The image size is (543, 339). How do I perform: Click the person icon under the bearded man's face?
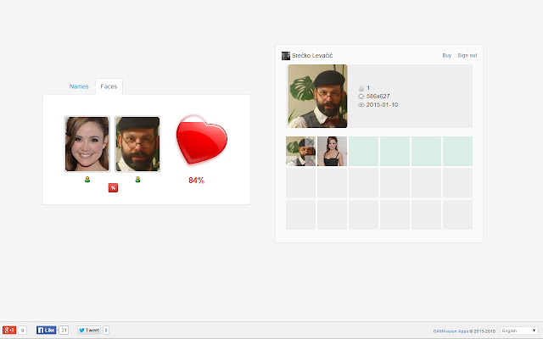tap(137, 180)
